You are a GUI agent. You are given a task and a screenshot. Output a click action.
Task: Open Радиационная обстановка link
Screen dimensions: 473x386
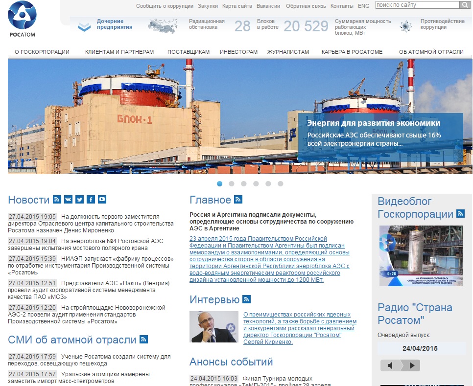tap(207, 24)
